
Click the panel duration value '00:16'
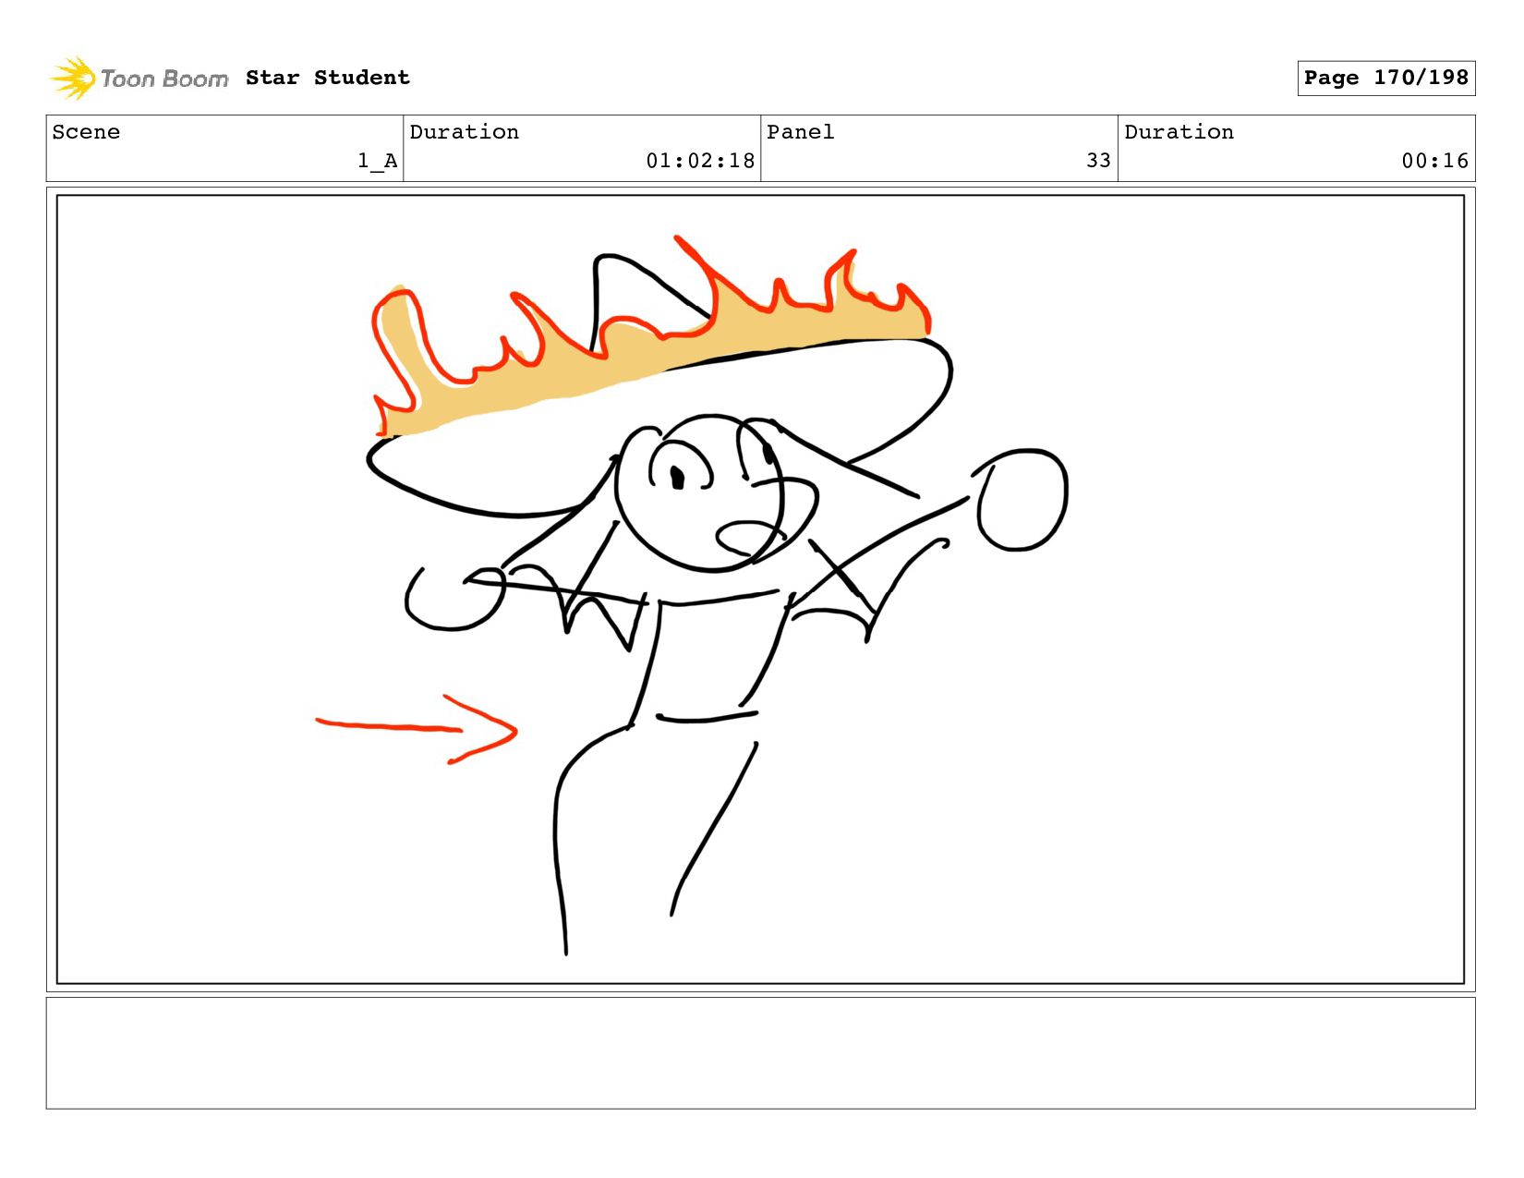pos(1434,161)
